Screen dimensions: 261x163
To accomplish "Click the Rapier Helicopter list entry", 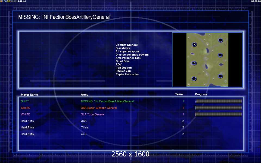I will click(x=127, y=74).
